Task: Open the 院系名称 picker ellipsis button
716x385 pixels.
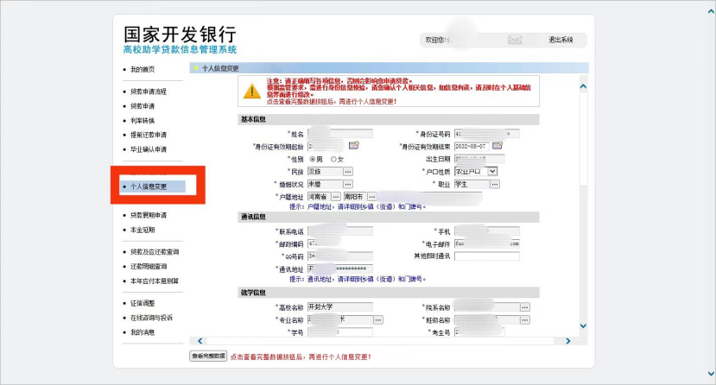Action: (x=525, y=307)
